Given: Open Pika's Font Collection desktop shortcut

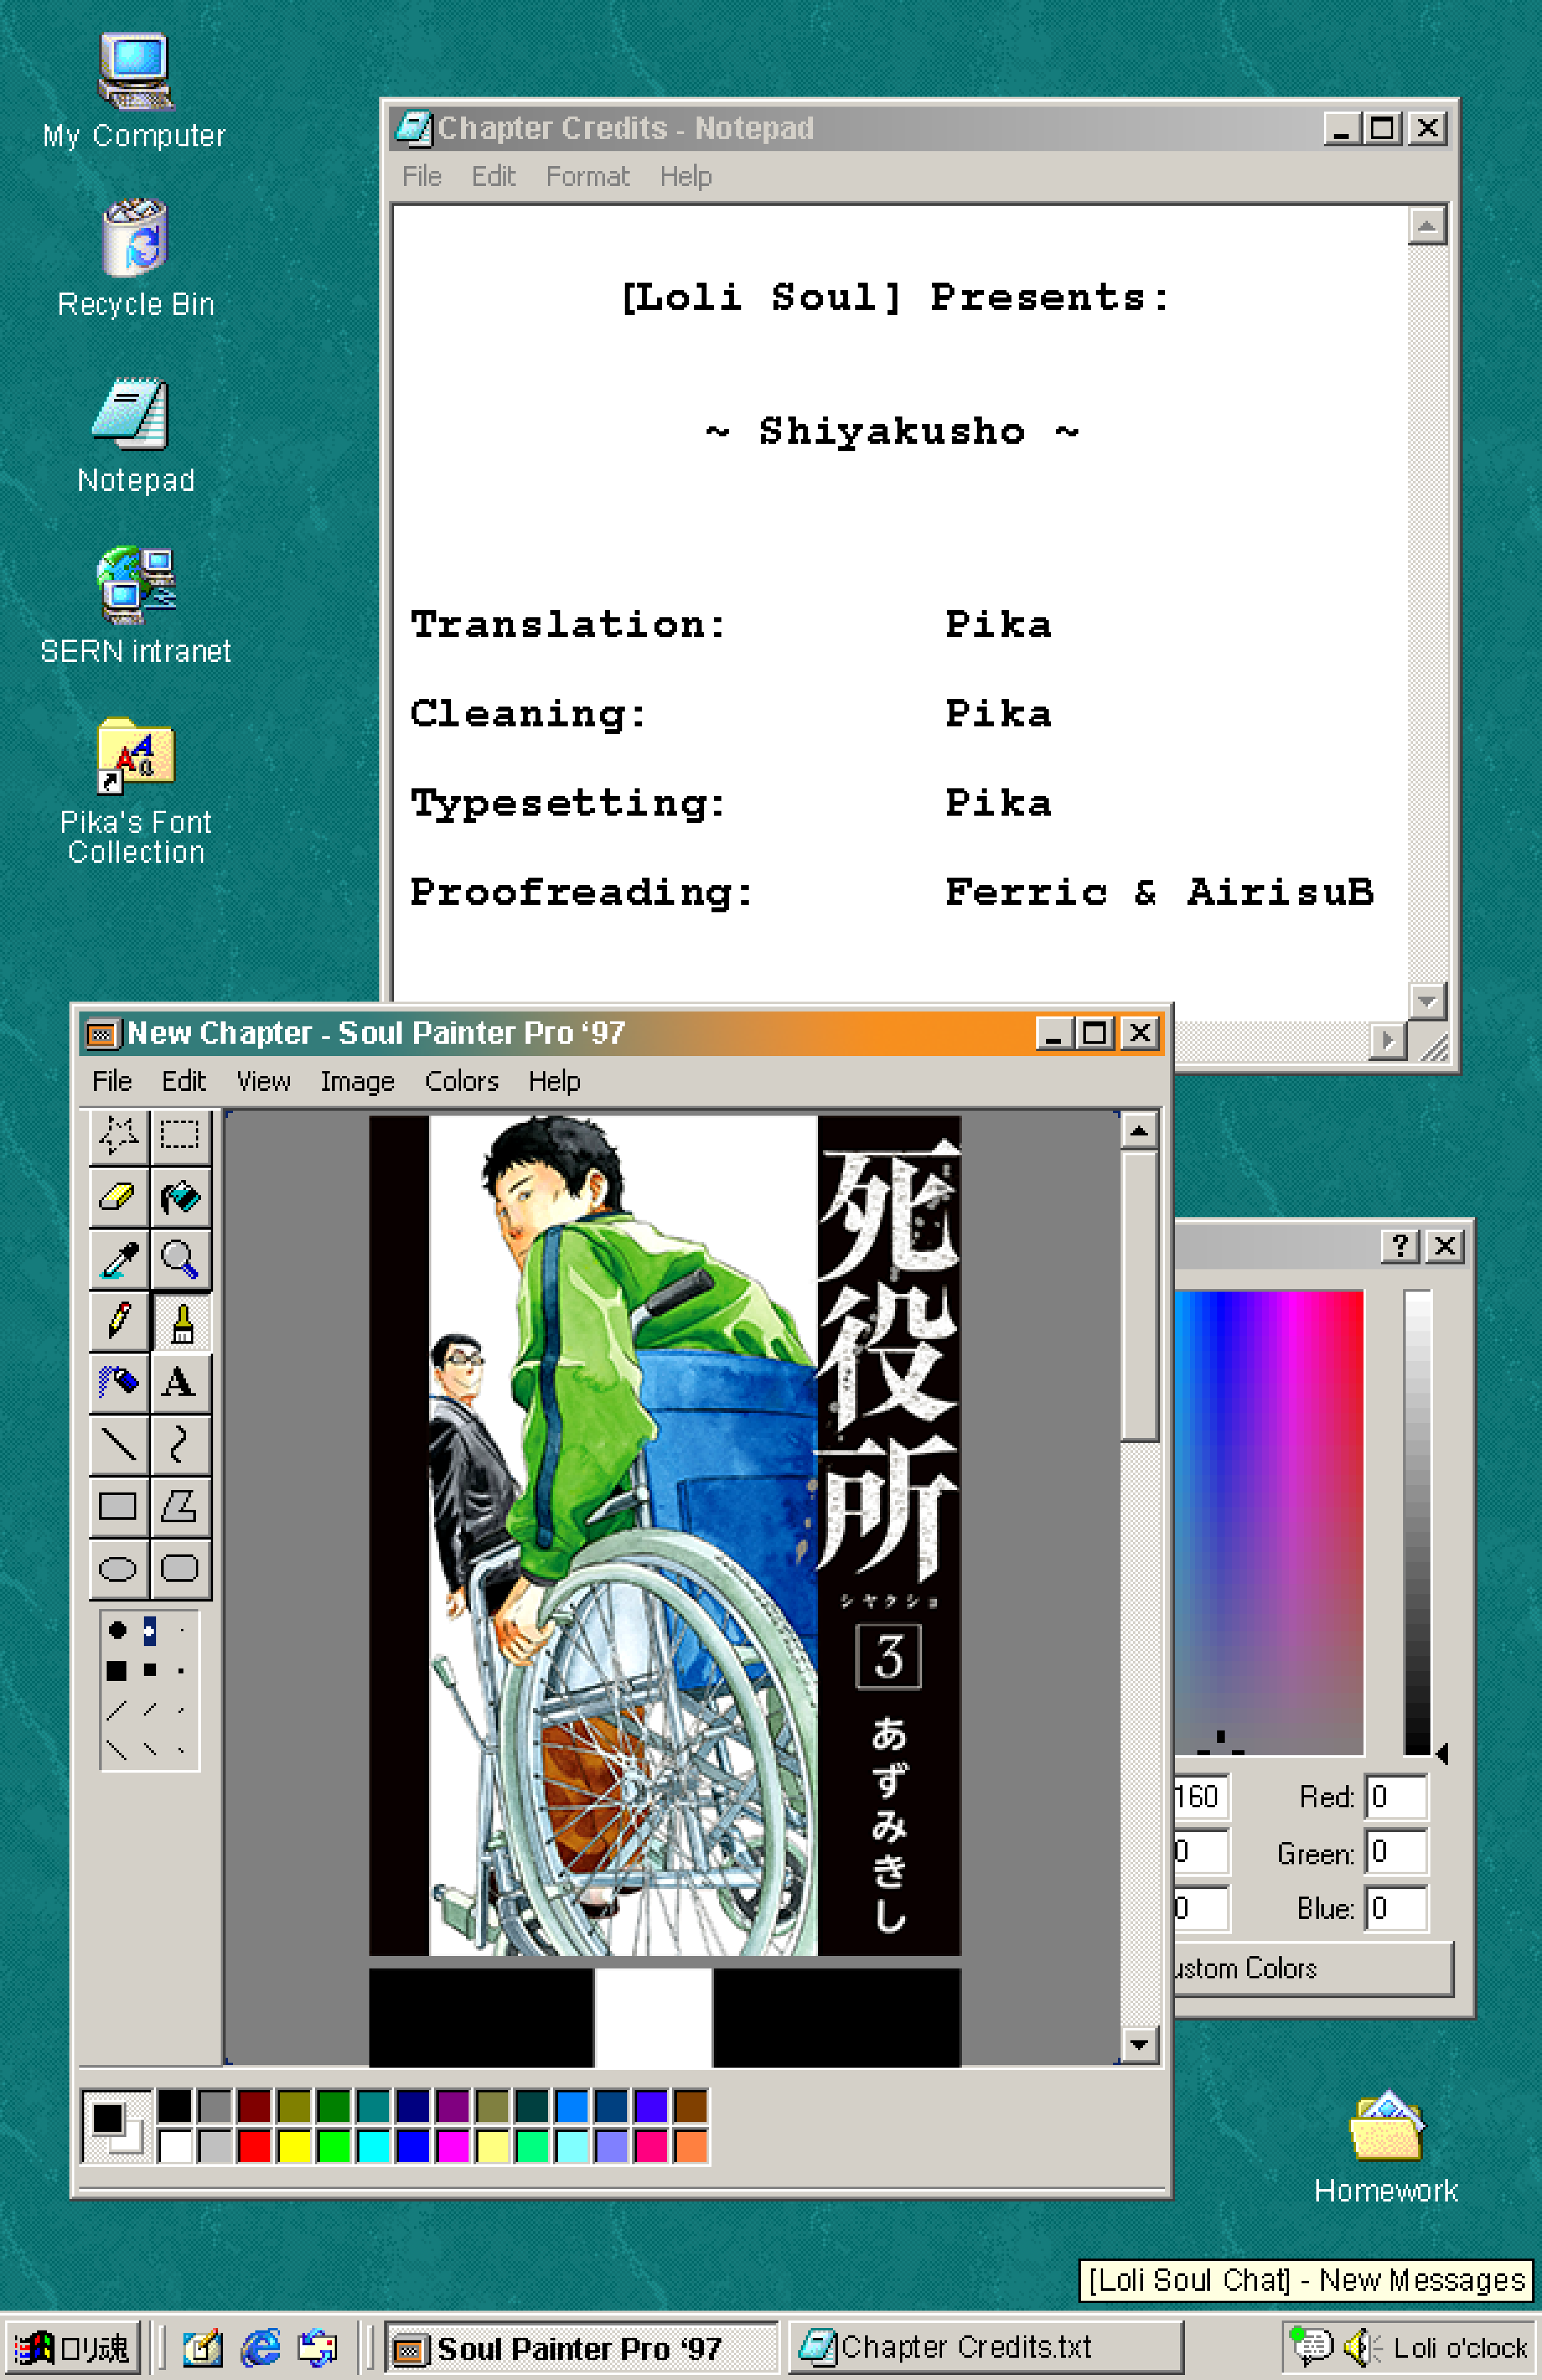Looking at the screenshot, I should pyautogui.click(x=135, y=755).
